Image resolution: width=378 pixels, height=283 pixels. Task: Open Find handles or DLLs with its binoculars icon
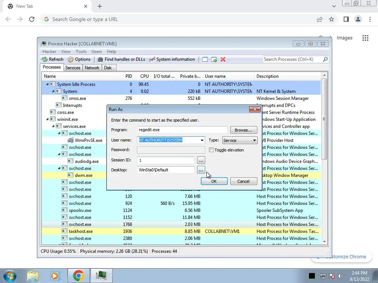(100, 59)
